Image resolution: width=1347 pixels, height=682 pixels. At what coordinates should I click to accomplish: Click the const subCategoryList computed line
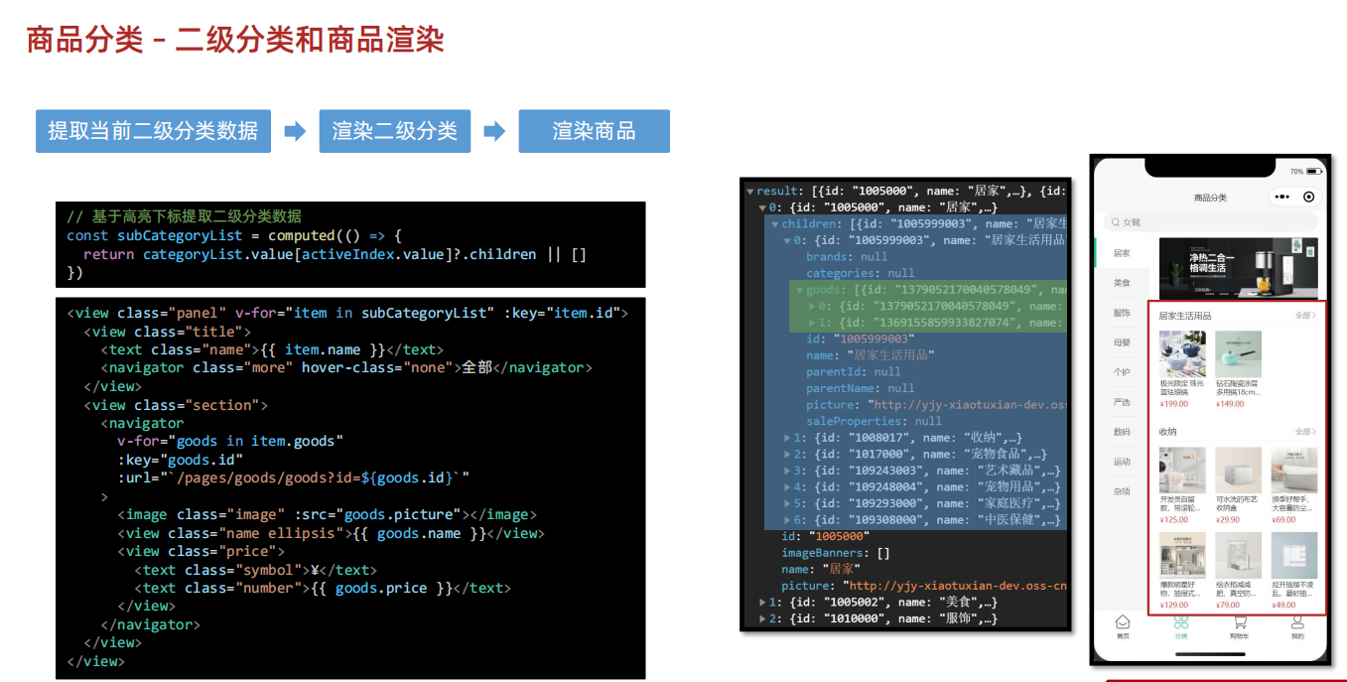click(234, 235)
